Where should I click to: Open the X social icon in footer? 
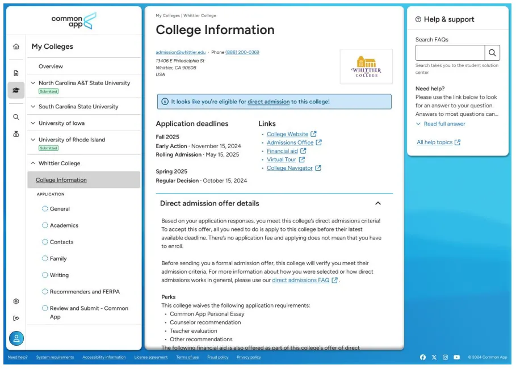coord(434,357)
